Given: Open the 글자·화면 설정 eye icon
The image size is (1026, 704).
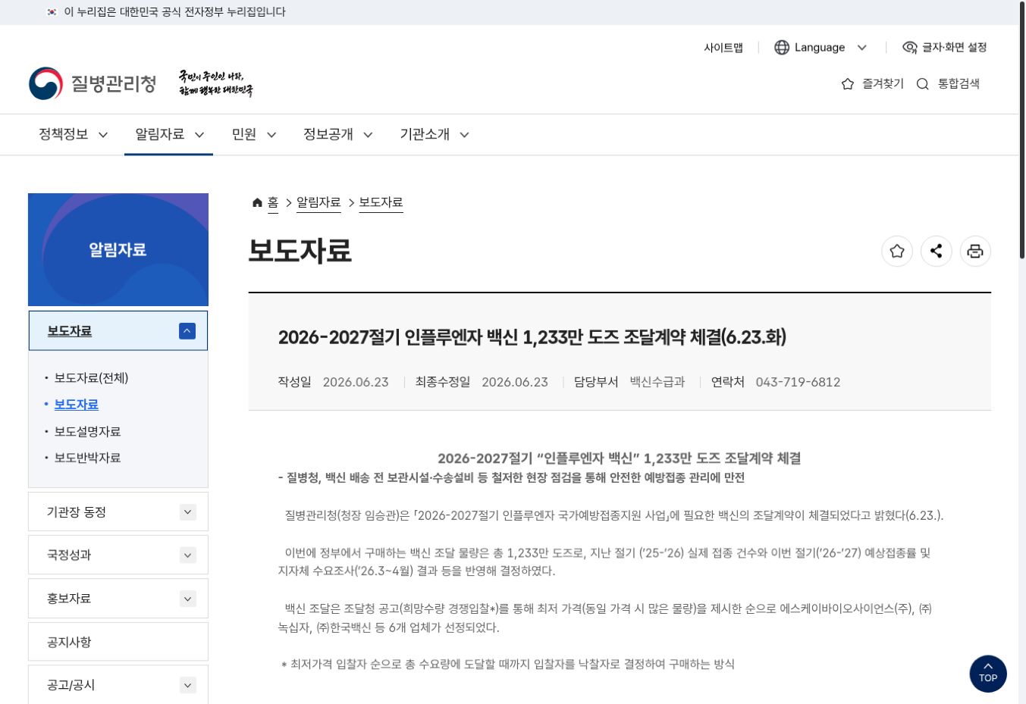Looking at the screenshot, I should [910, 48].
